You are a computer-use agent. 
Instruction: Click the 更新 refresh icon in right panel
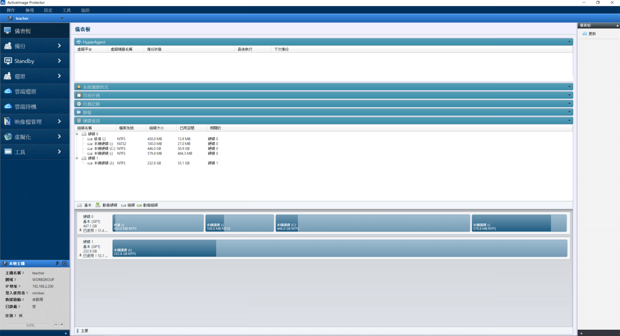(584, 34)
